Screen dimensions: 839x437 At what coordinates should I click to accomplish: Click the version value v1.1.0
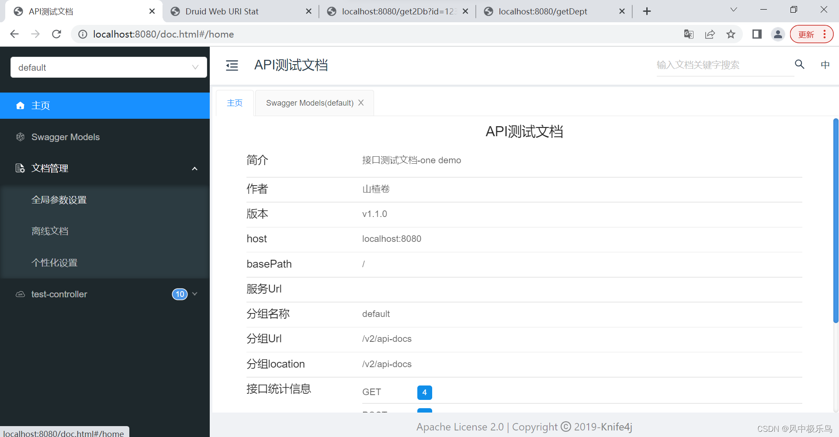tap(374, 214)
